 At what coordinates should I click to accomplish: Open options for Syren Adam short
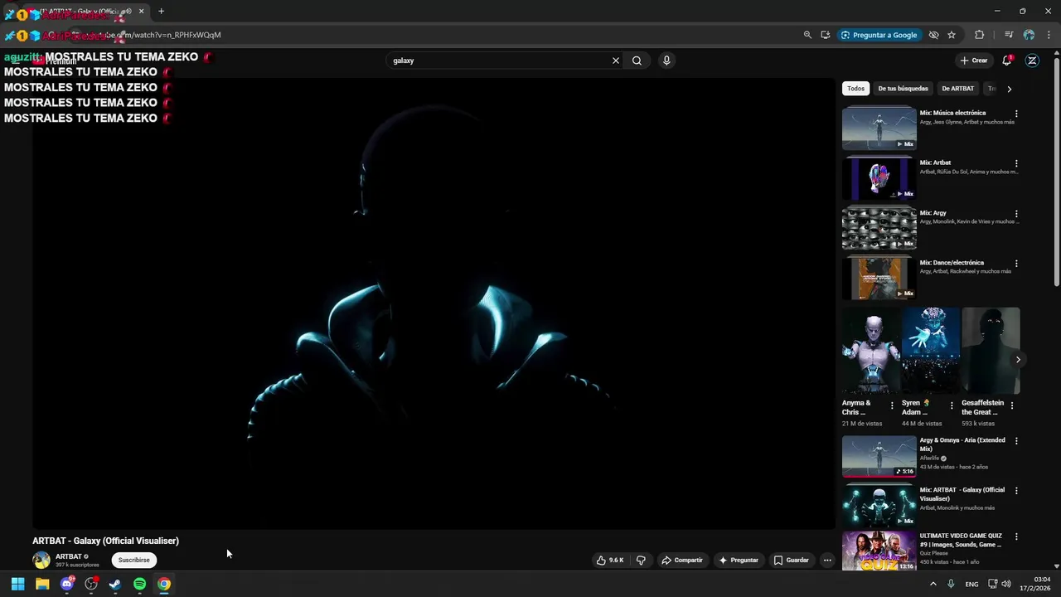952,405
